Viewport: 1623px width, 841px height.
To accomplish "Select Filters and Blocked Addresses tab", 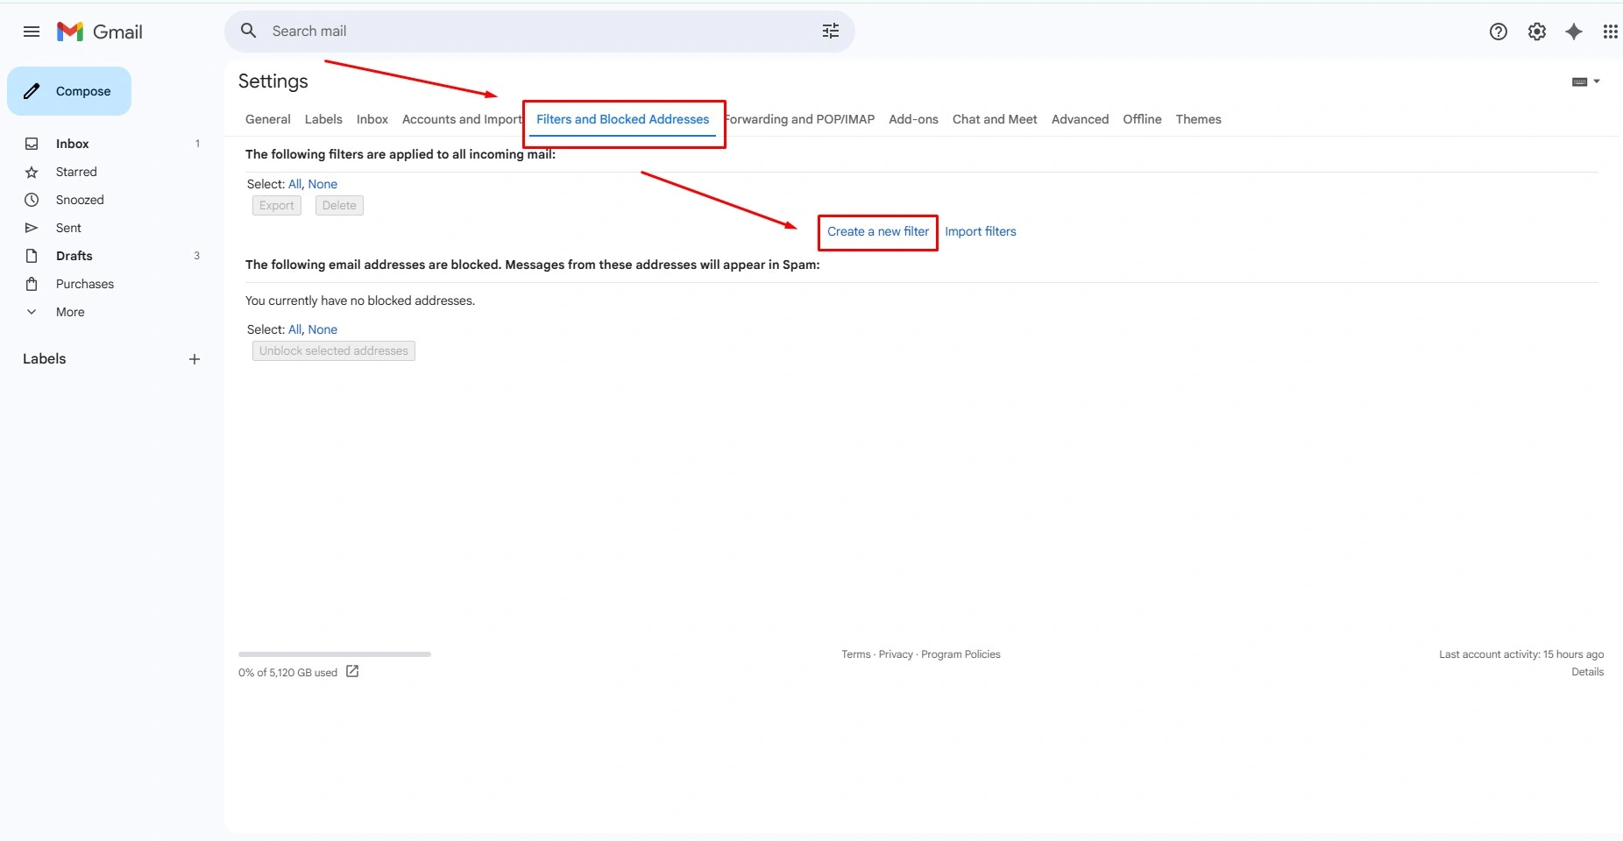I will [623, 119].
